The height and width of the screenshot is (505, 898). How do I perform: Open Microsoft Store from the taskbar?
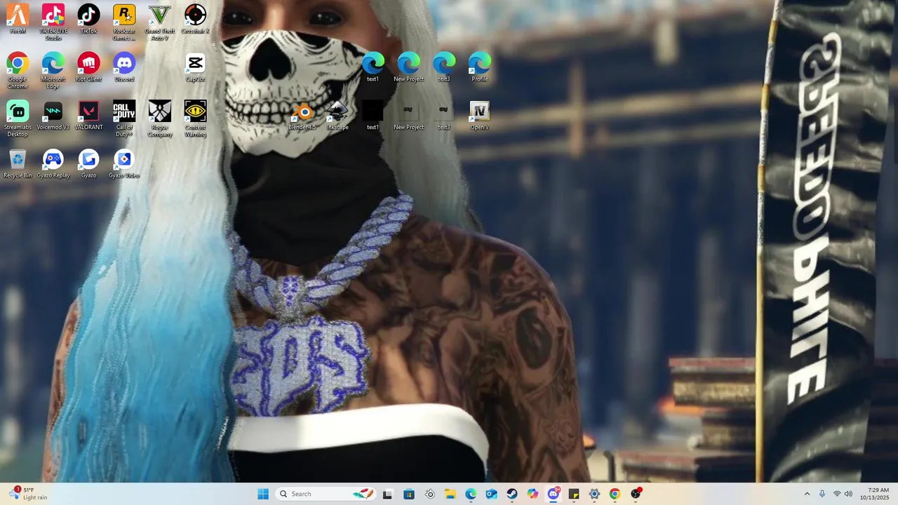pos(409,494)
